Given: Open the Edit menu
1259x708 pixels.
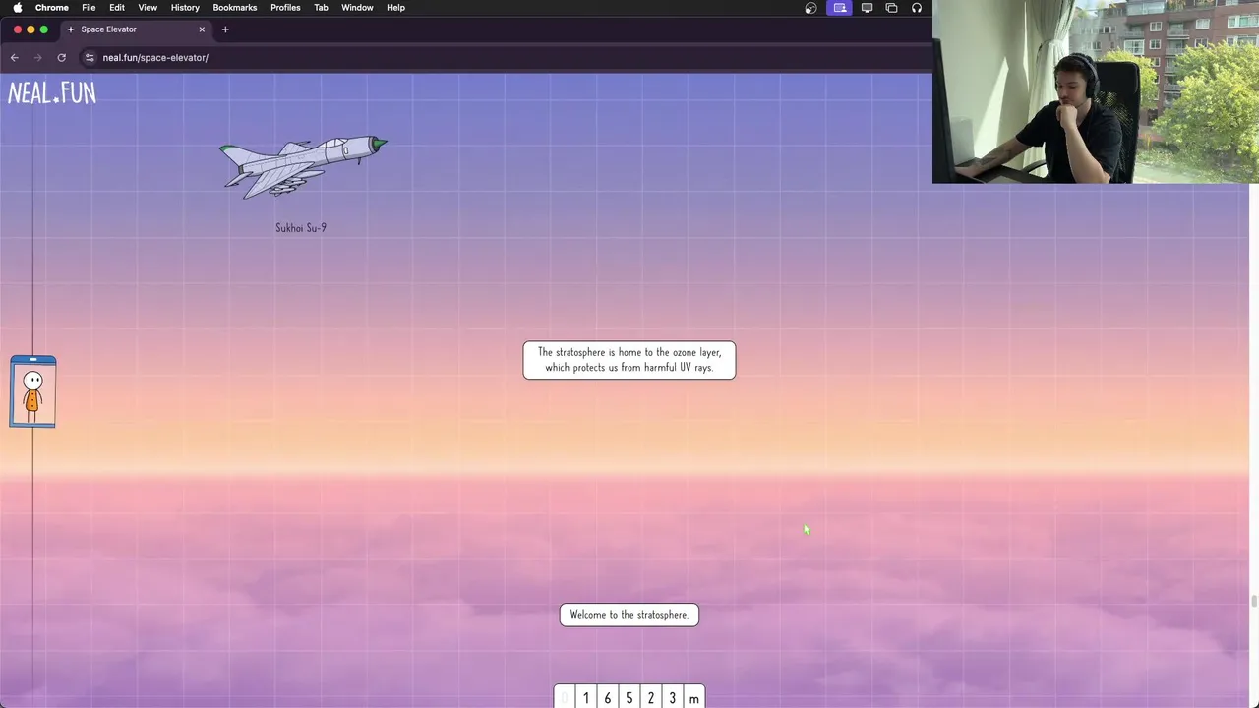Looking at the screenshot, I should [x=117, y=8].
